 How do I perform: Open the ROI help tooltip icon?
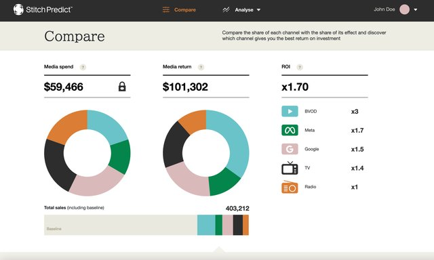(x=300, y=67)
